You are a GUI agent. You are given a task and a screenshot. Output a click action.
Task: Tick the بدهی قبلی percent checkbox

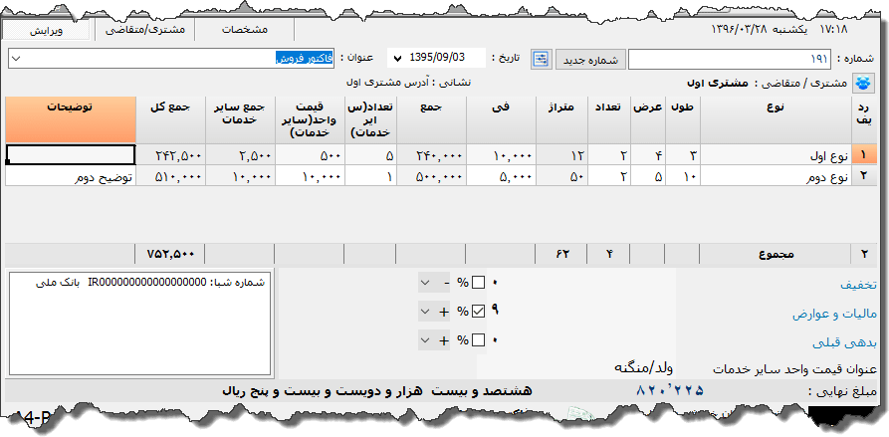tap(478, 340)
